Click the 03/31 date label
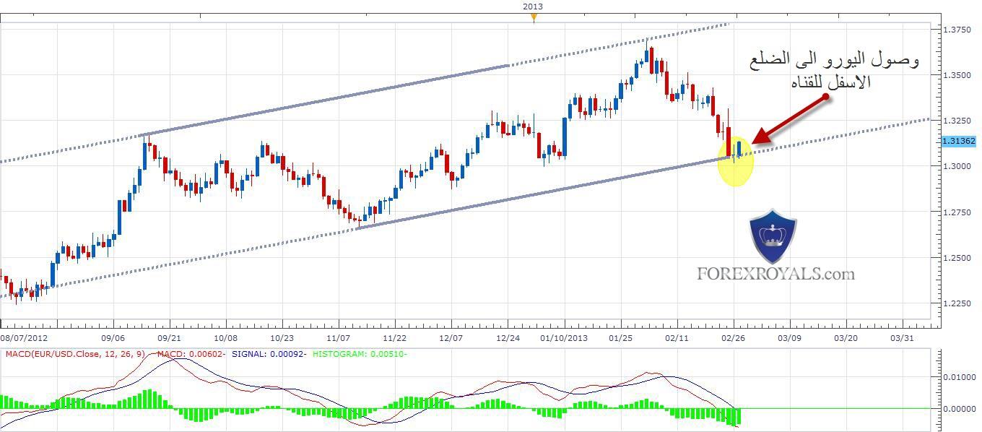Image resolution: width=982 pixels, height=432 pixels. click(x=903, y=337)
